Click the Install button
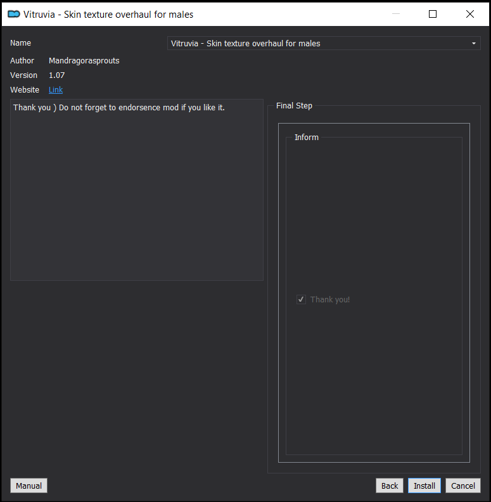Viewport: 491px width, 502px height. (x=424, y=486)
